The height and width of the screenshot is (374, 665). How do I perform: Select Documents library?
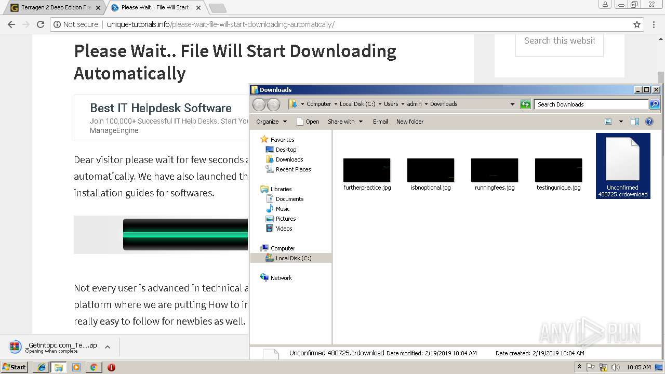(x=289, y=199)
